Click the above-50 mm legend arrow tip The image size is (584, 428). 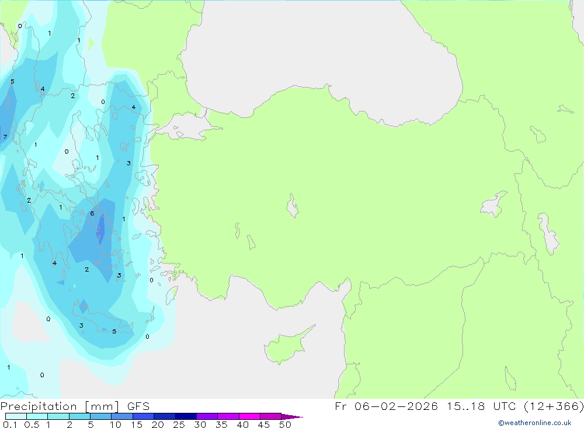(x=293, y=417)
